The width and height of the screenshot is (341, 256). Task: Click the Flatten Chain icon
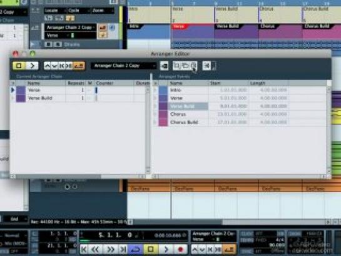206,66
